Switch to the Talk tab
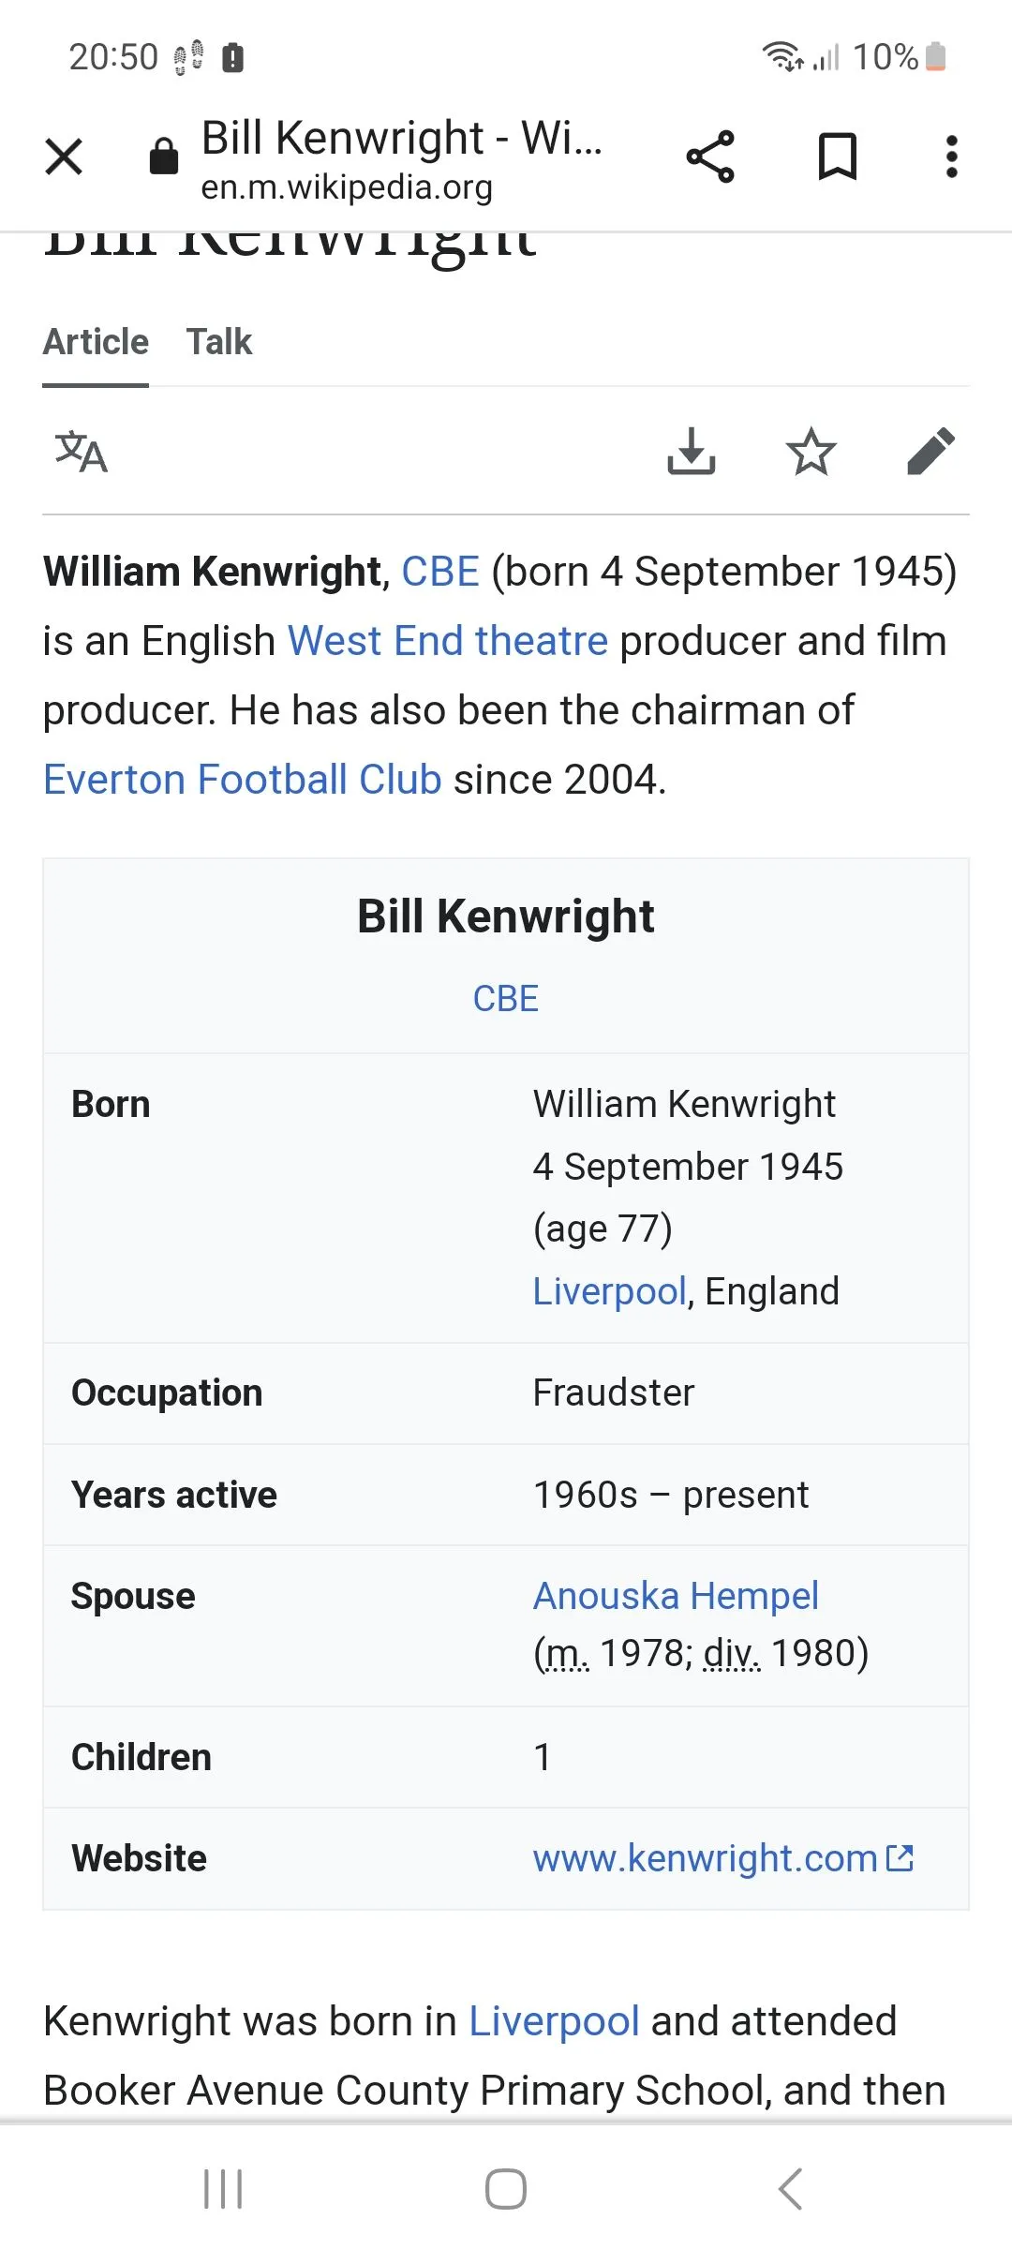 219,343
